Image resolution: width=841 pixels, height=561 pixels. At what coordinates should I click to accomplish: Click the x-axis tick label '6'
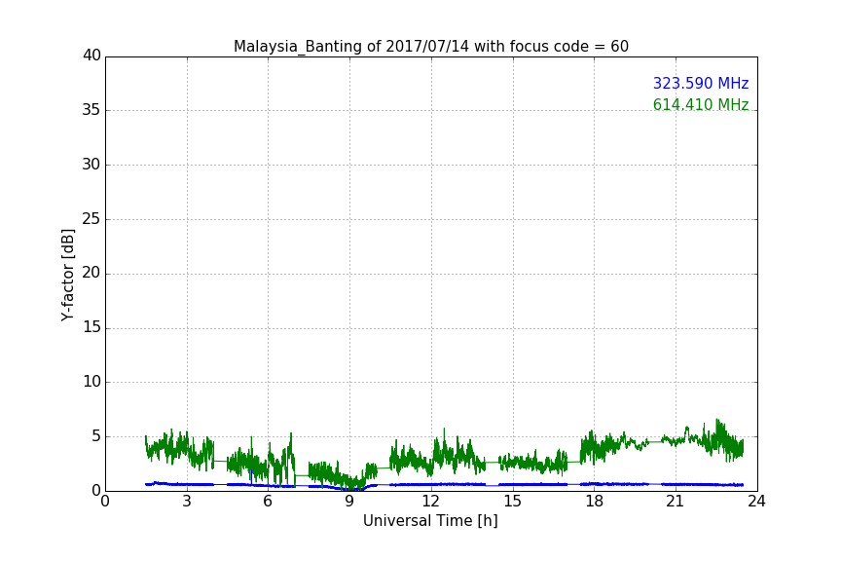(x=269, y=502)
